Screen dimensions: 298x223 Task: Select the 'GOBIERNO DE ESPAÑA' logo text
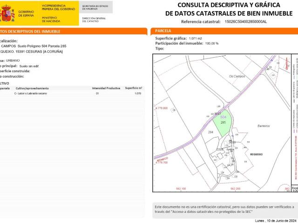pyautogui.click(x=26, y=13)
